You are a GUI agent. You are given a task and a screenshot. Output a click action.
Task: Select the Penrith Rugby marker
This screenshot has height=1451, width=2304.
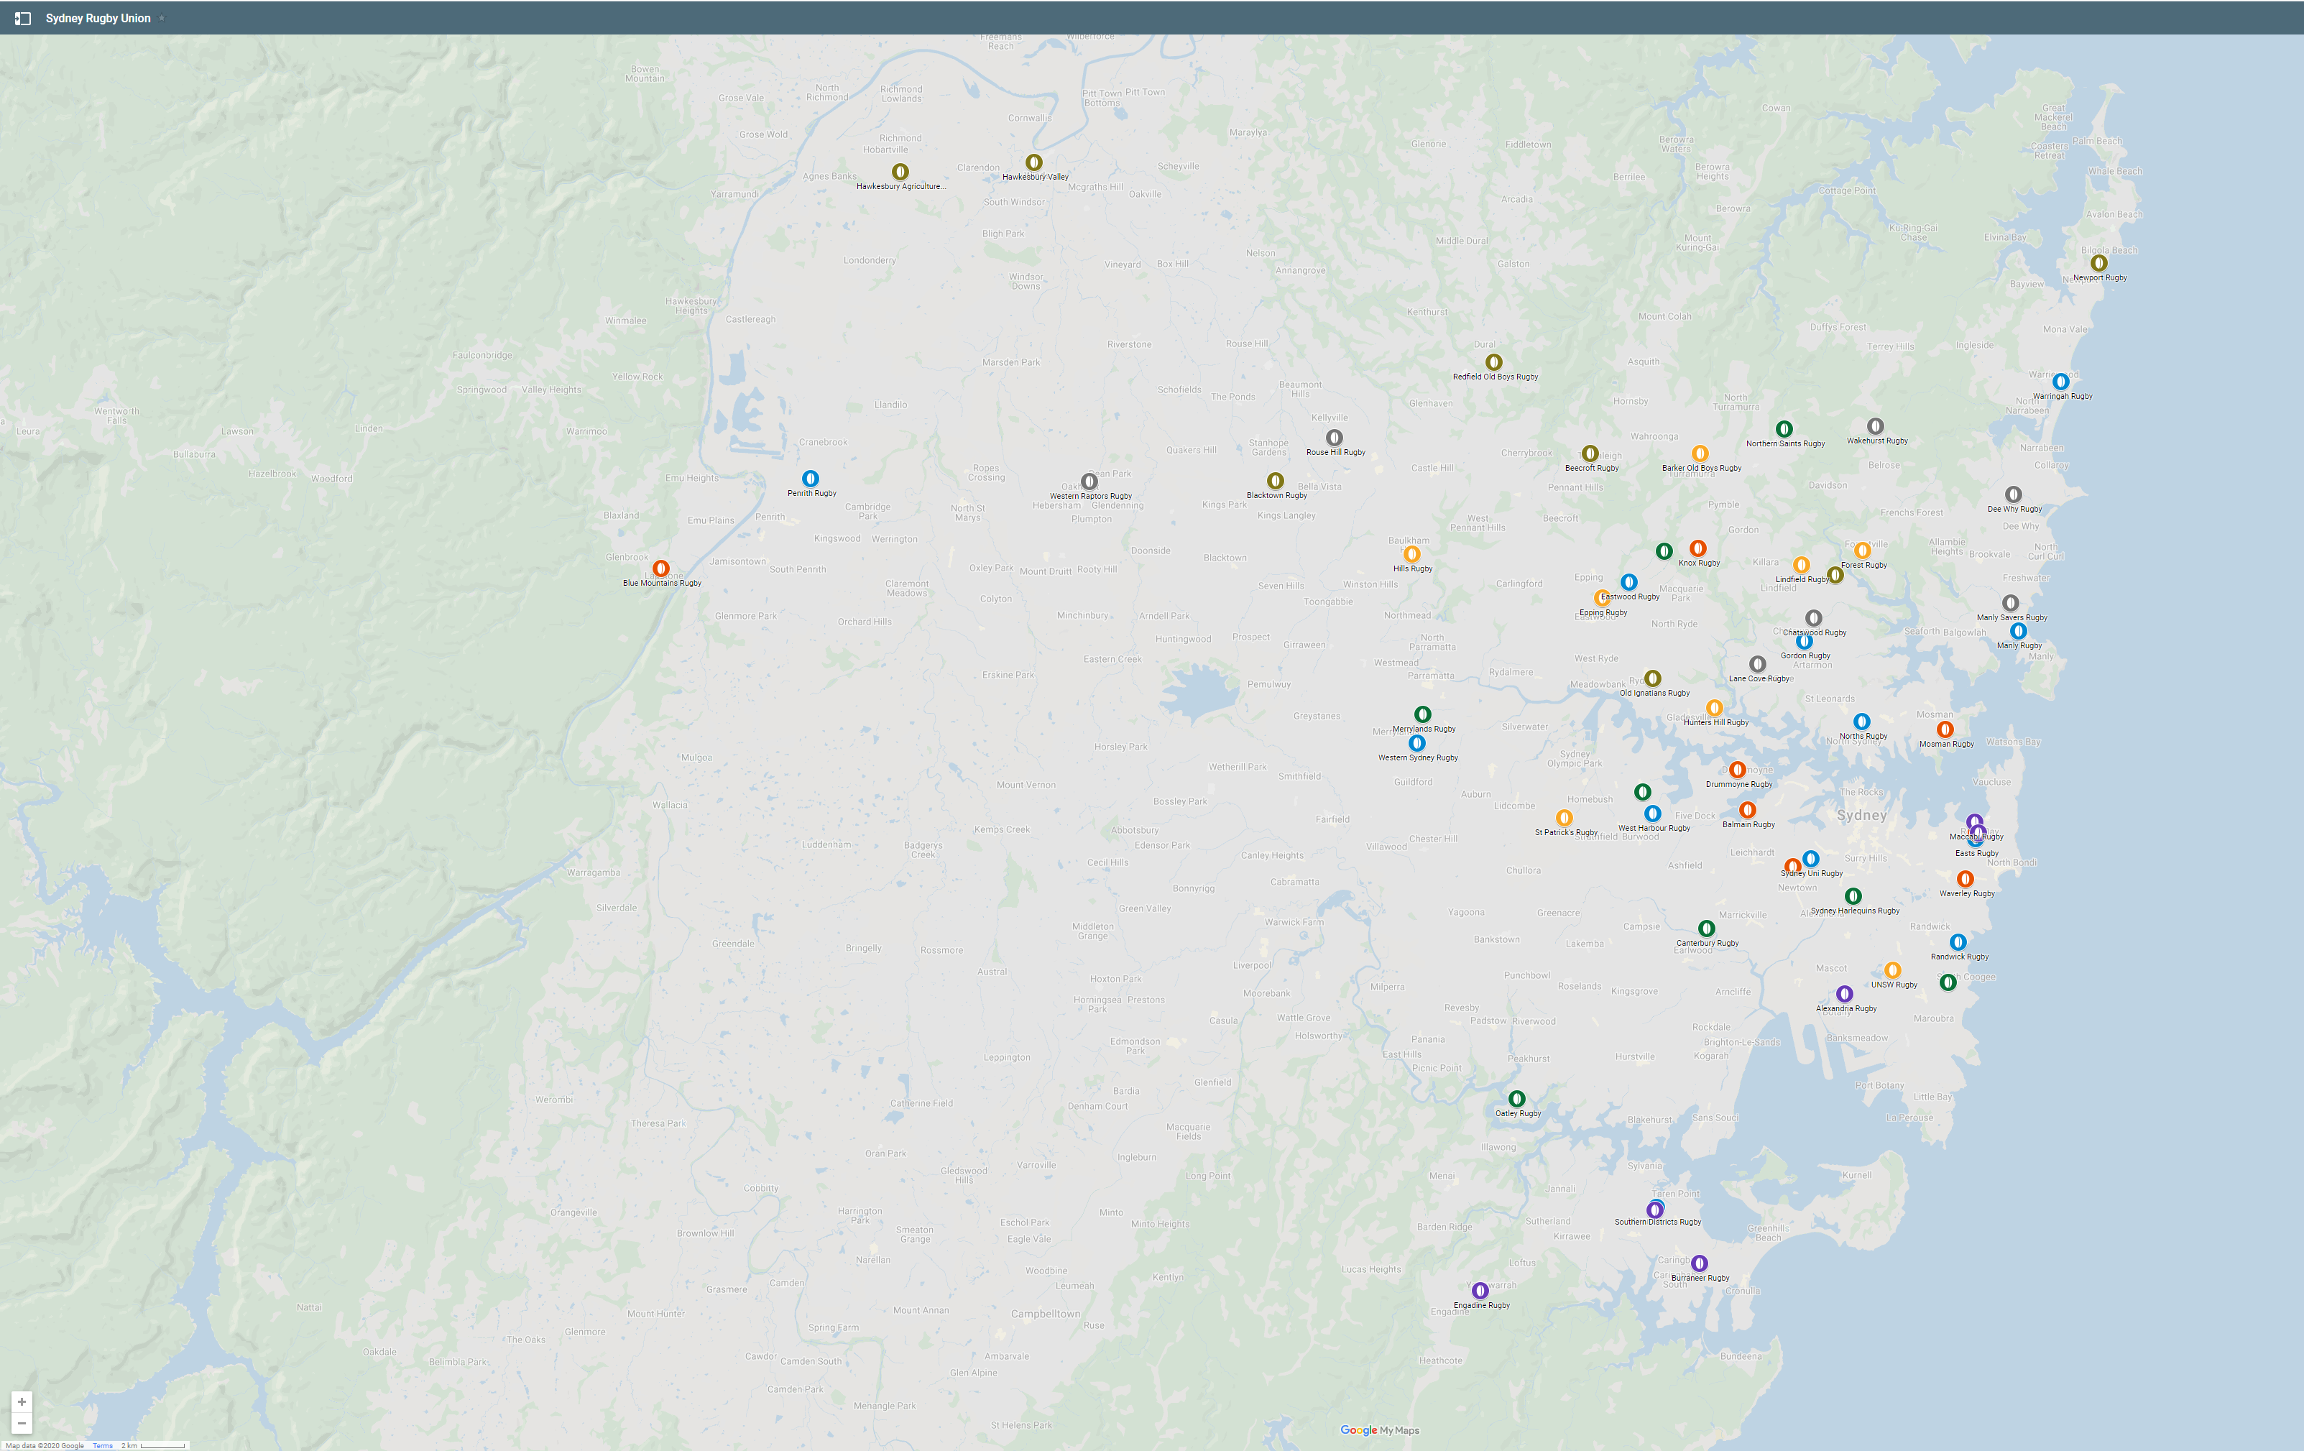(x=811, y=479)
